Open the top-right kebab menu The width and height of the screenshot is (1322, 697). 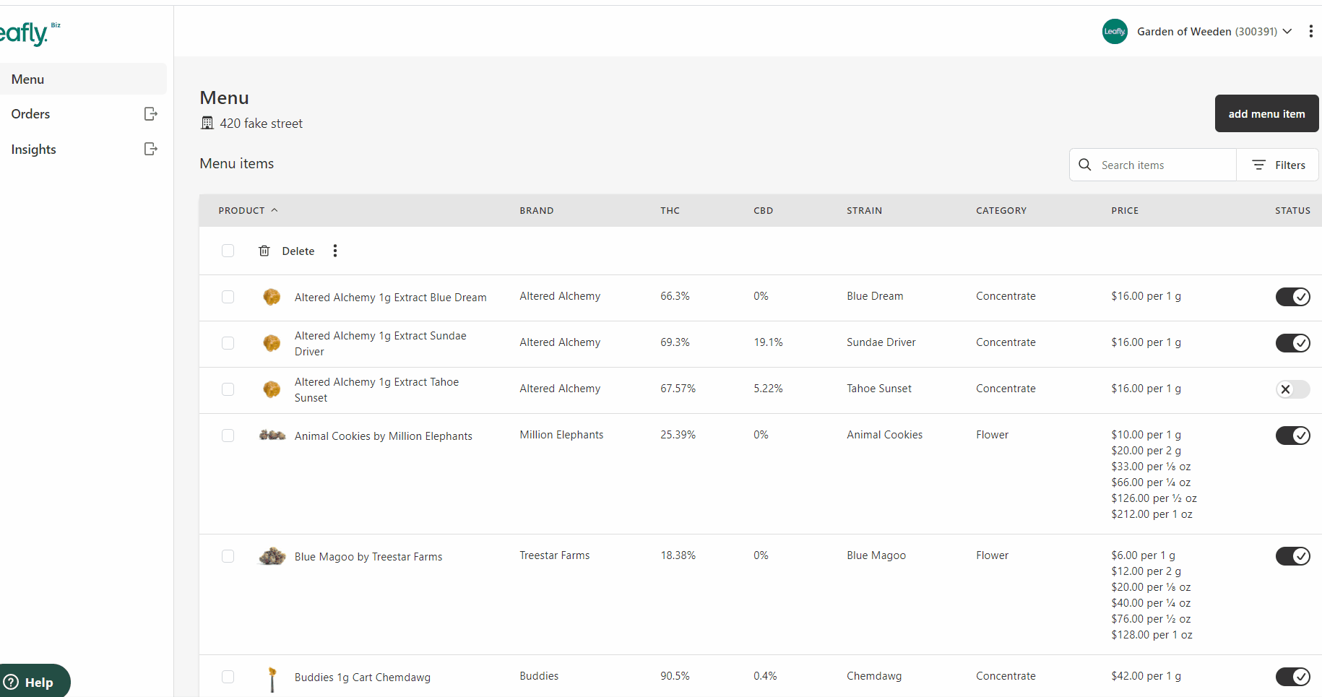pyautogui.click(x=1310, y=31)
